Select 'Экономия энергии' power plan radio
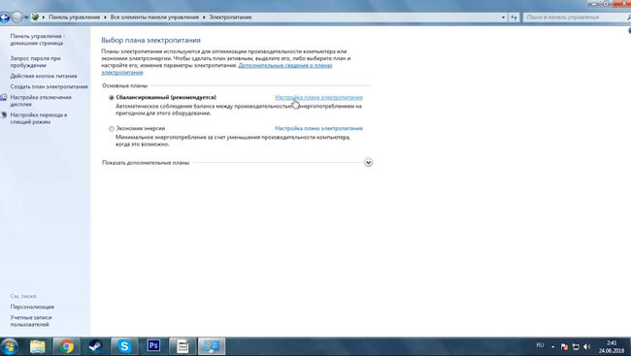This screenshot has width=631, height=356. click(x=112, y=129)
